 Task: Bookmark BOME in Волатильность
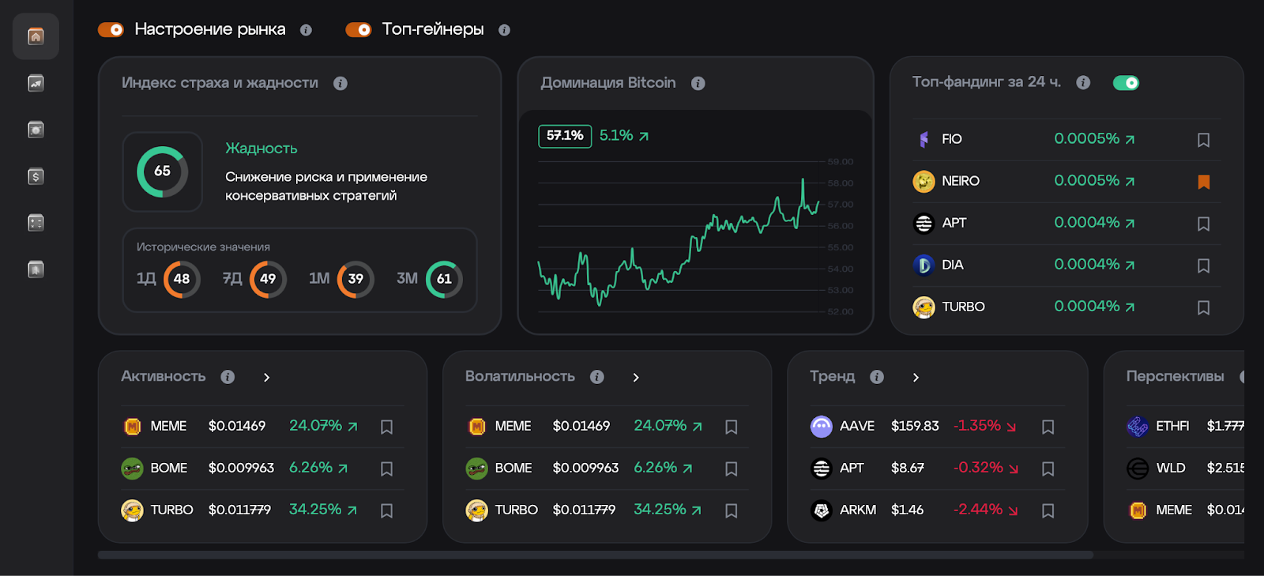click(731, 469)
